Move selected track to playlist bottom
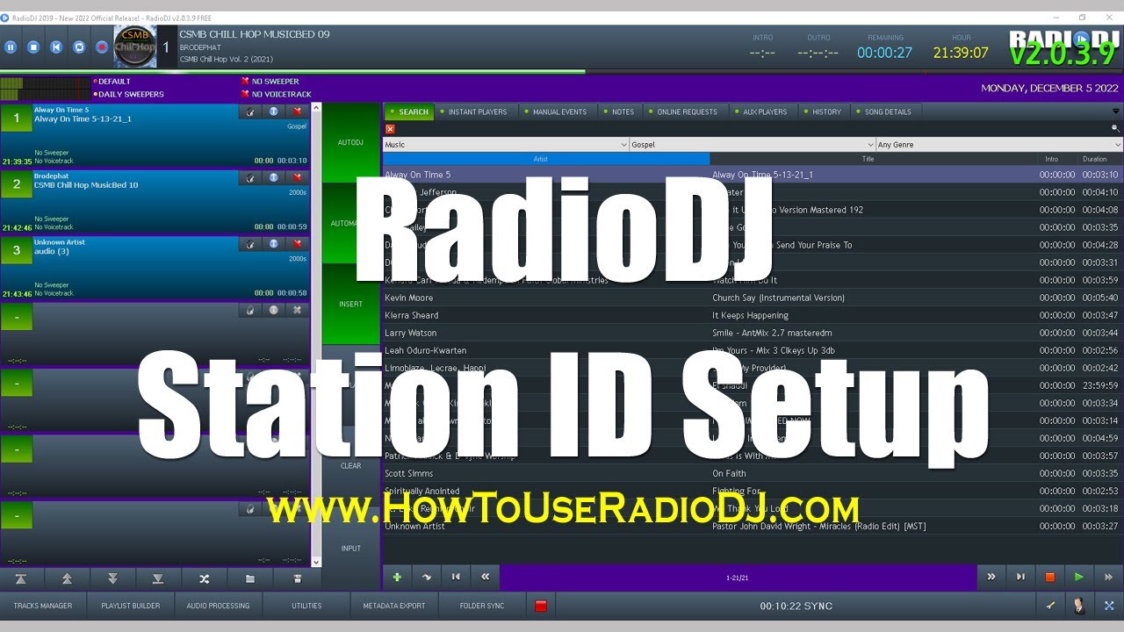 click(x=158, y=579)
